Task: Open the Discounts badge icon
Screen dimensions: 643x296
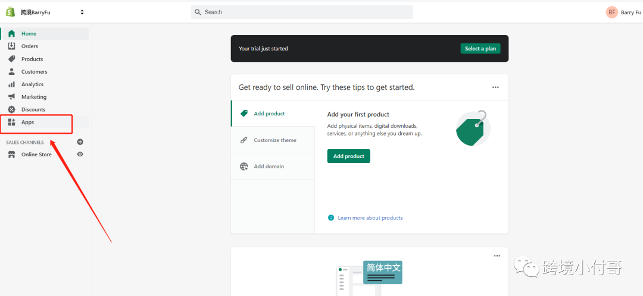Action: coord(11,110)
